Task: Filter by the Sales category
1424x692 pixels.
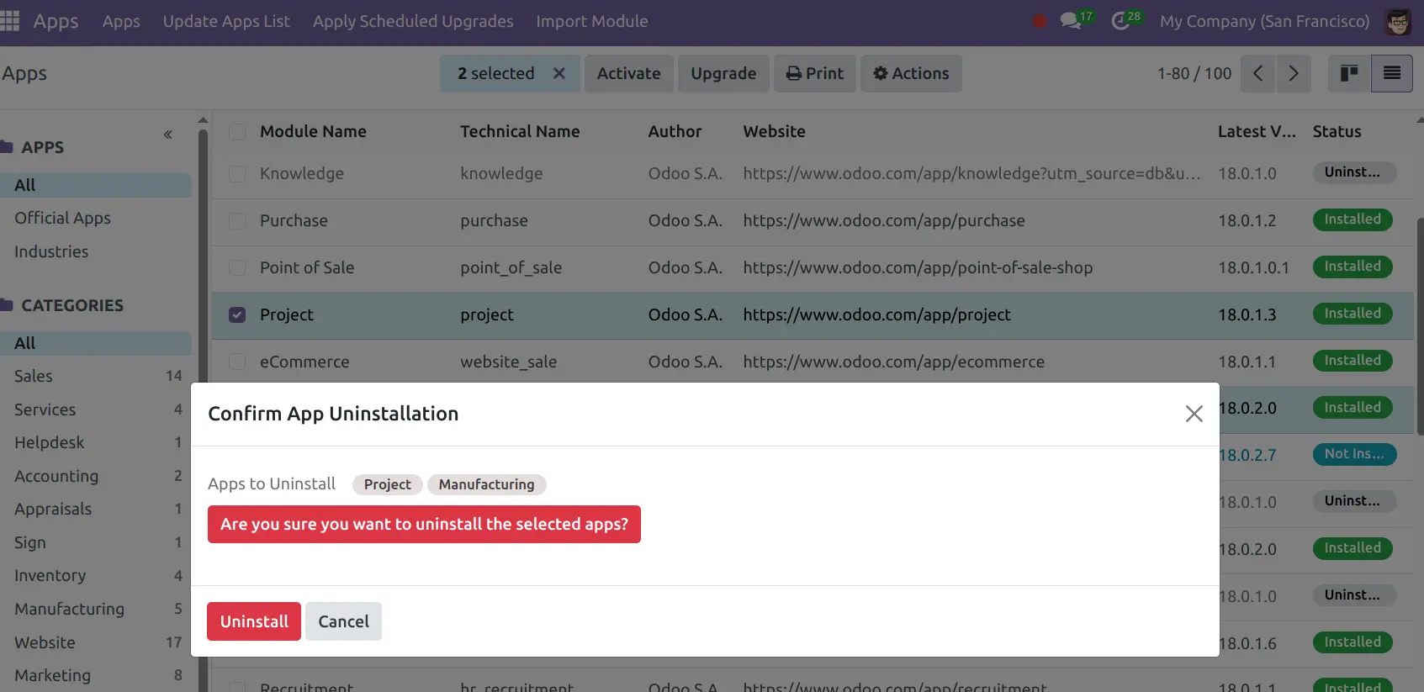Action: 96,376
